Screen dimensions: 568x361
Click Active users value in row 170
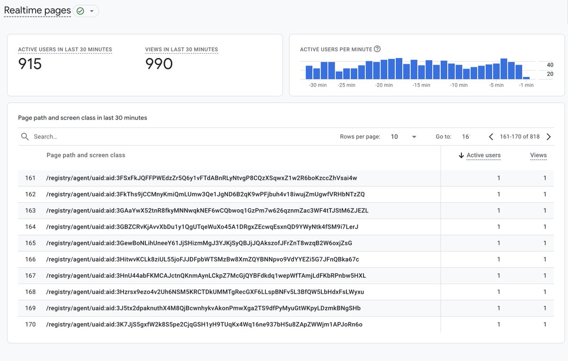498,325
